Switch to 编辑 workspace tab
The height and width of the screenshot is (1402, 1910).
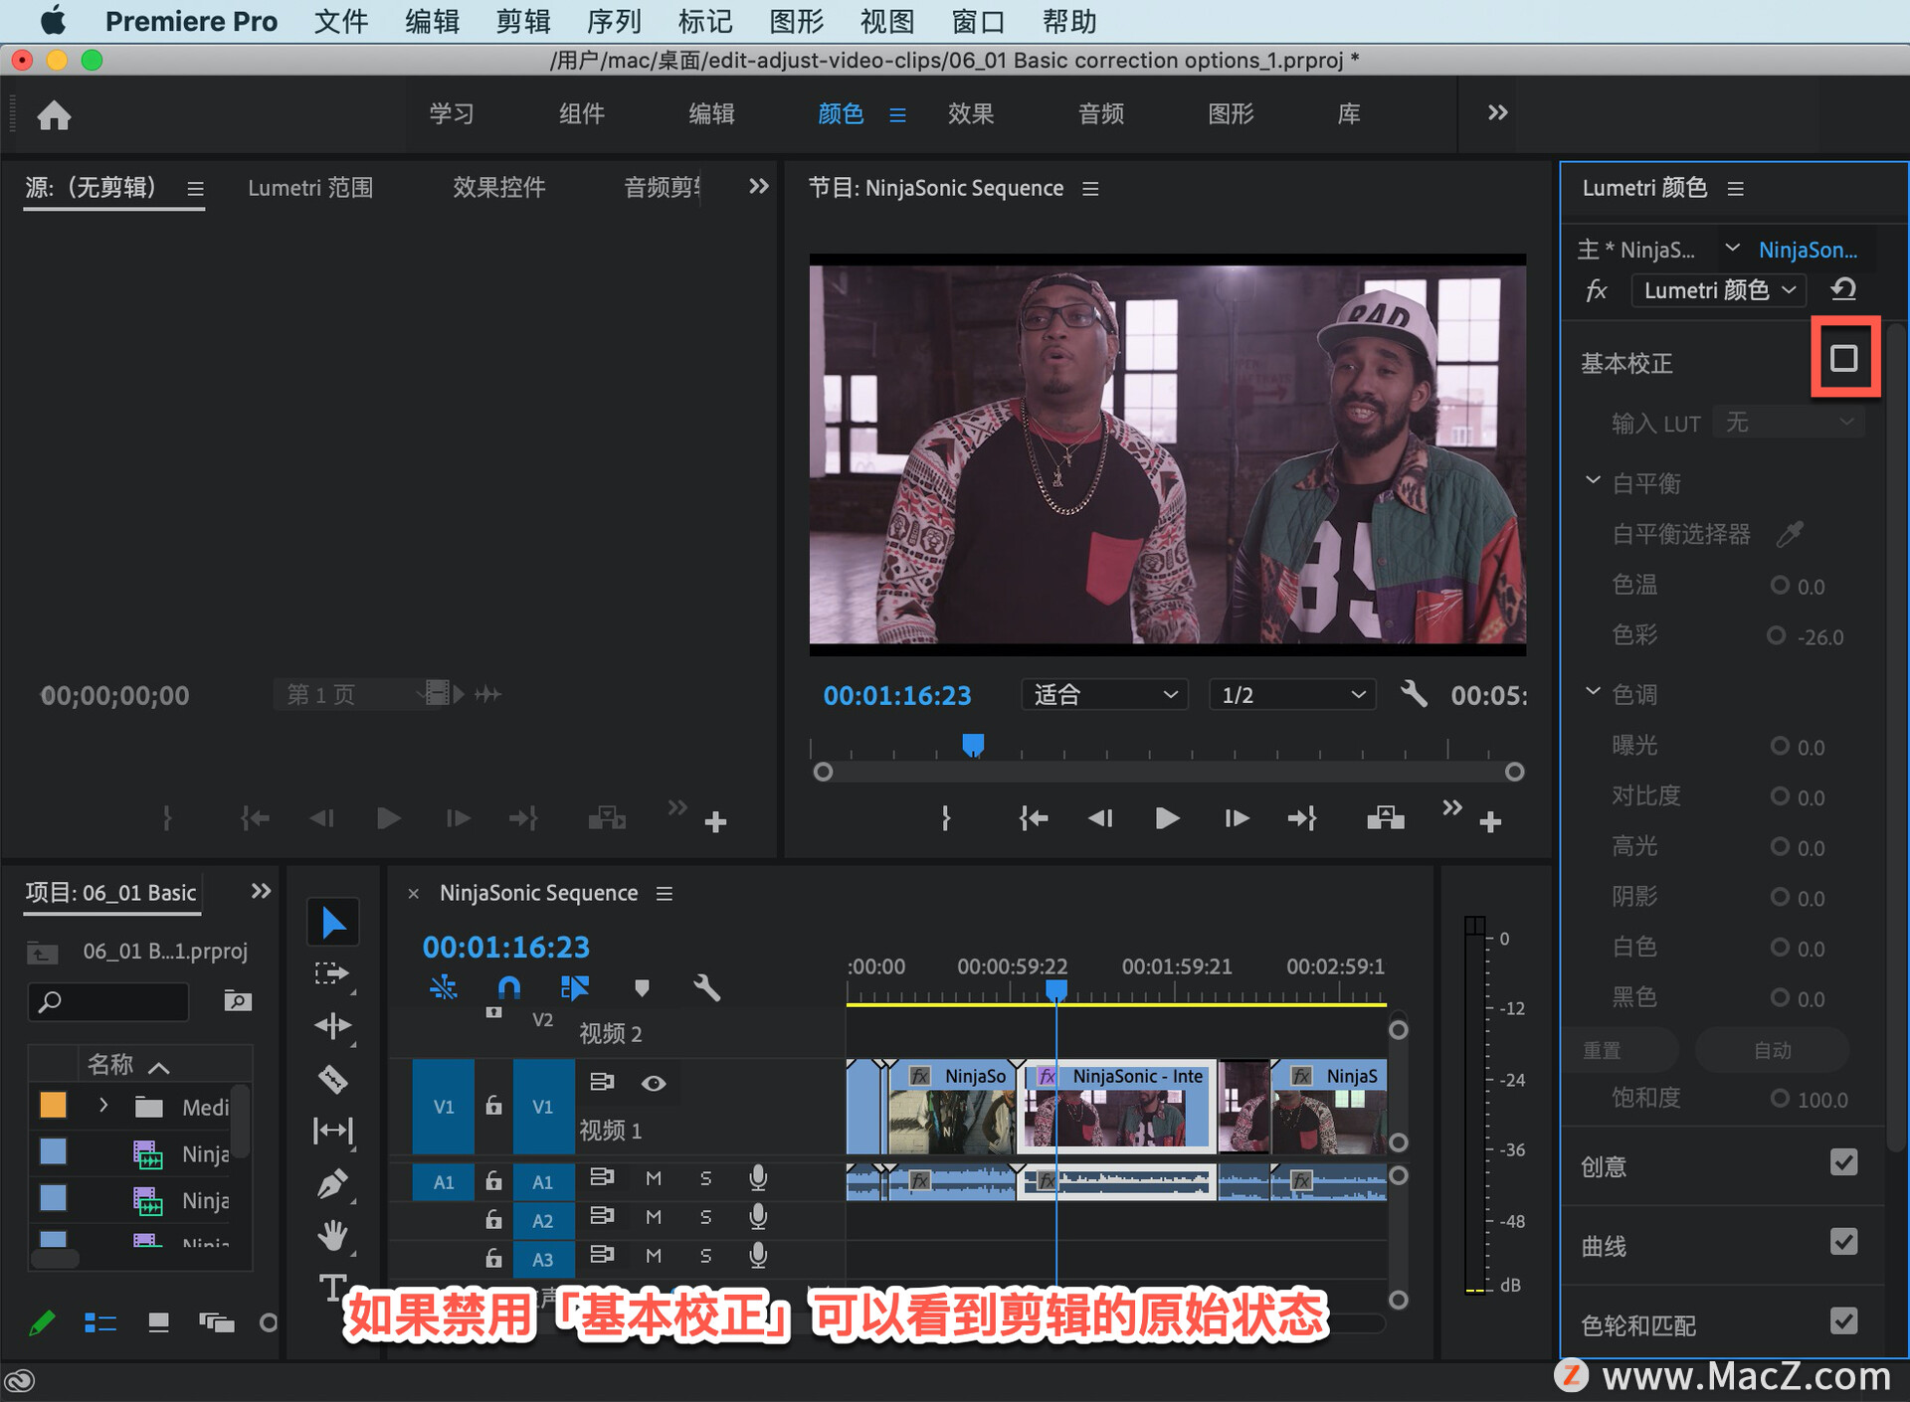coord(711,113)
